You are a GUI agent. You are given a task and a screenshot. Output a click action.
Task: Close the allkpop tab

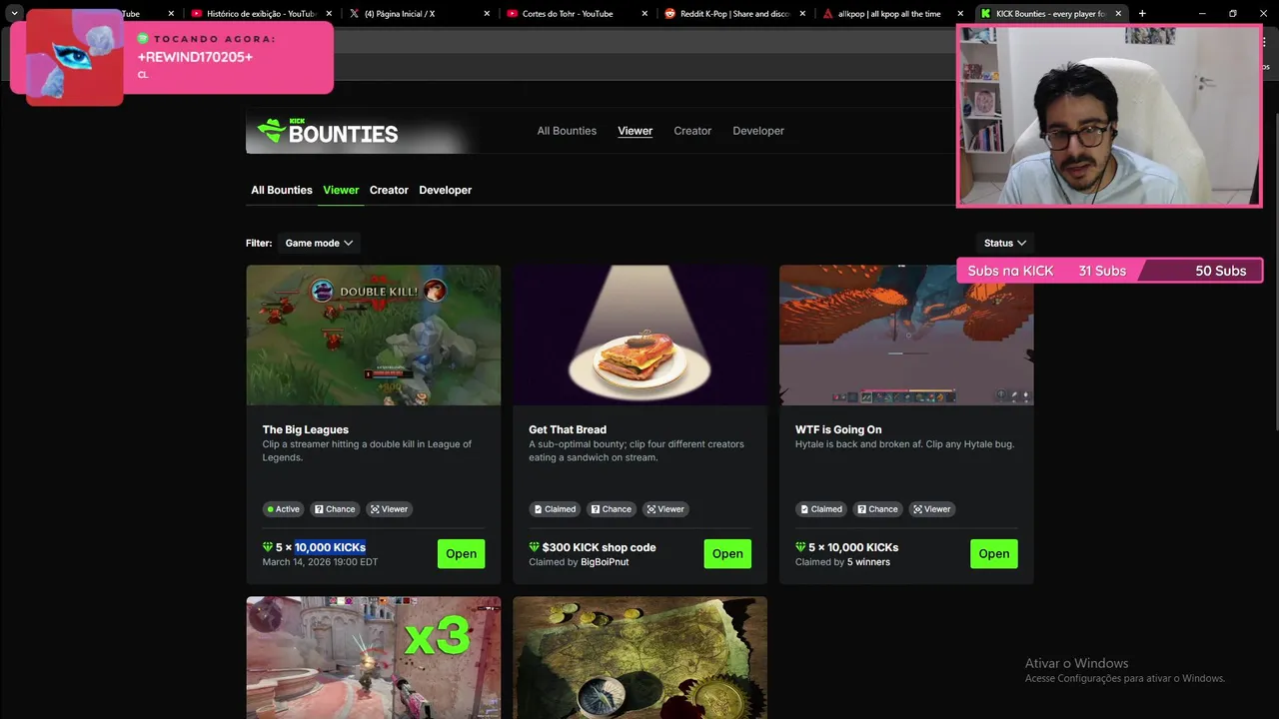pyautogui.click(x=960, y=14)
